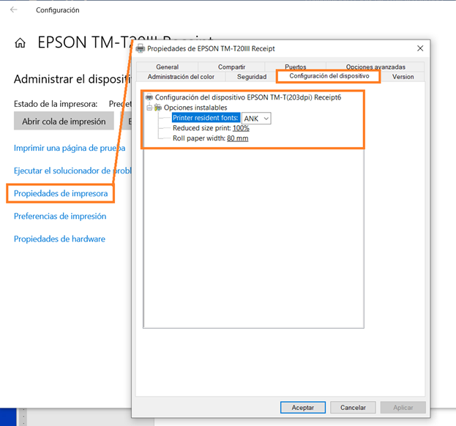Click the Opciones instalables folder icon
Image resolution: width=456 pixels, height=426 pixels.
158,108
